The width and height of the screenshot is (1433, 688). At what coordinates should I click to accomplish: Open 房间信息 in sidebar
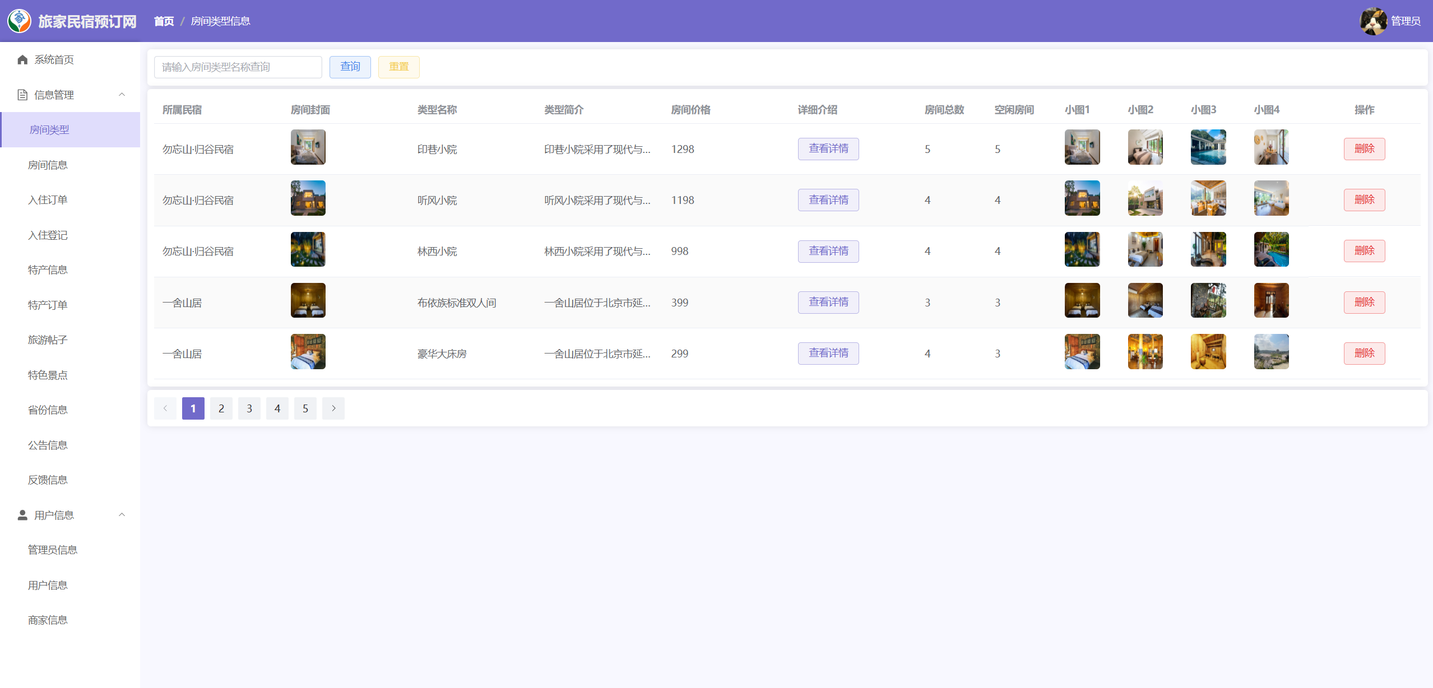[48, 165]
